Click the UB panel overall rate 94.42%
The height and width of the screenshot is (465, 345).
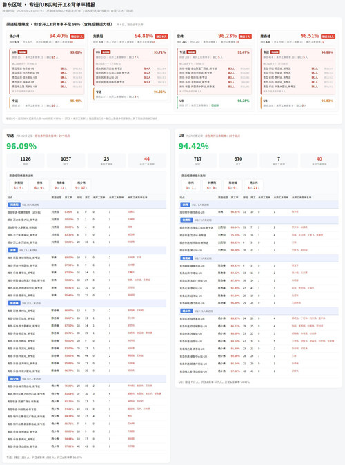point(193,146)
